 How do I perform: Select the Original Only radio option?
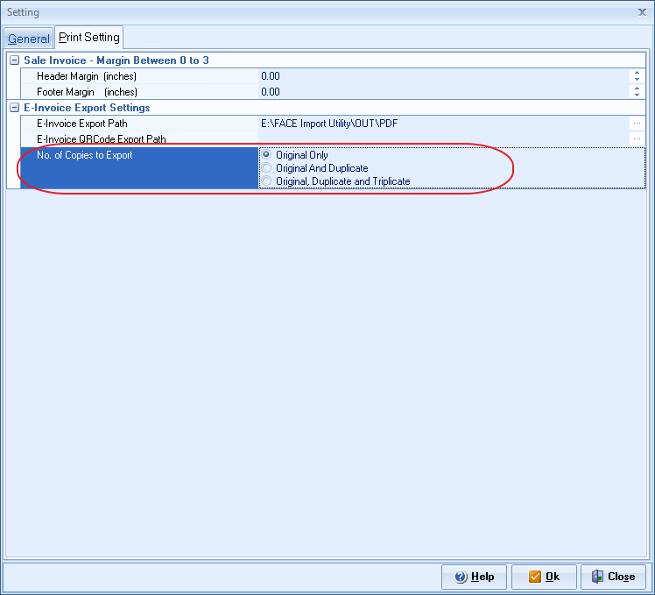pos(267,155)
